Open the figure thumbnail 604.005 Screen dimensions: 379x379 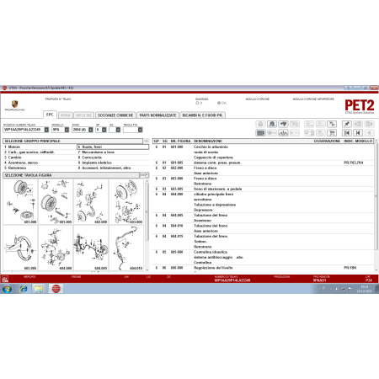[91, 248]
